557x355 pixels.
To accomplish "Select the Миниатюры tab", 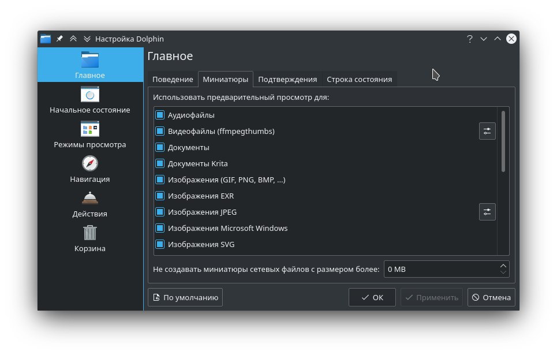I will (226, 79).
